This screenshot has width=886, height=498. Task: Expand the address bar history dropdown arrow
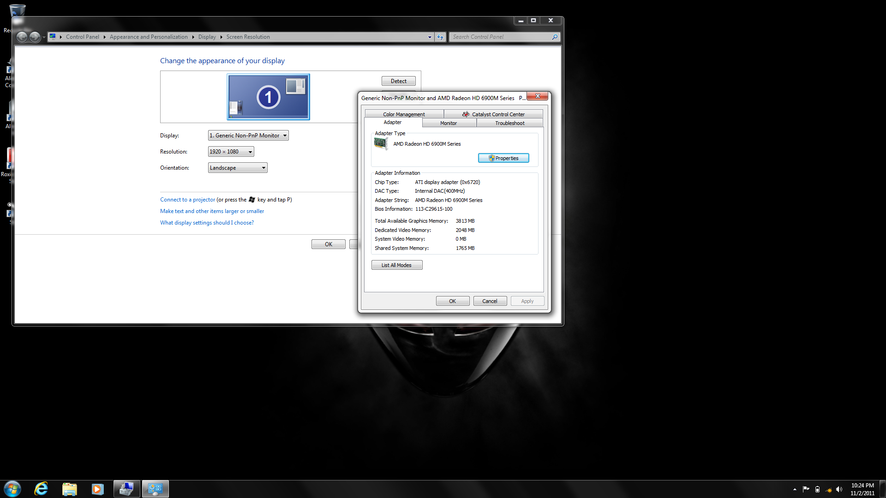pyautogui.click(x=430, y=37)
